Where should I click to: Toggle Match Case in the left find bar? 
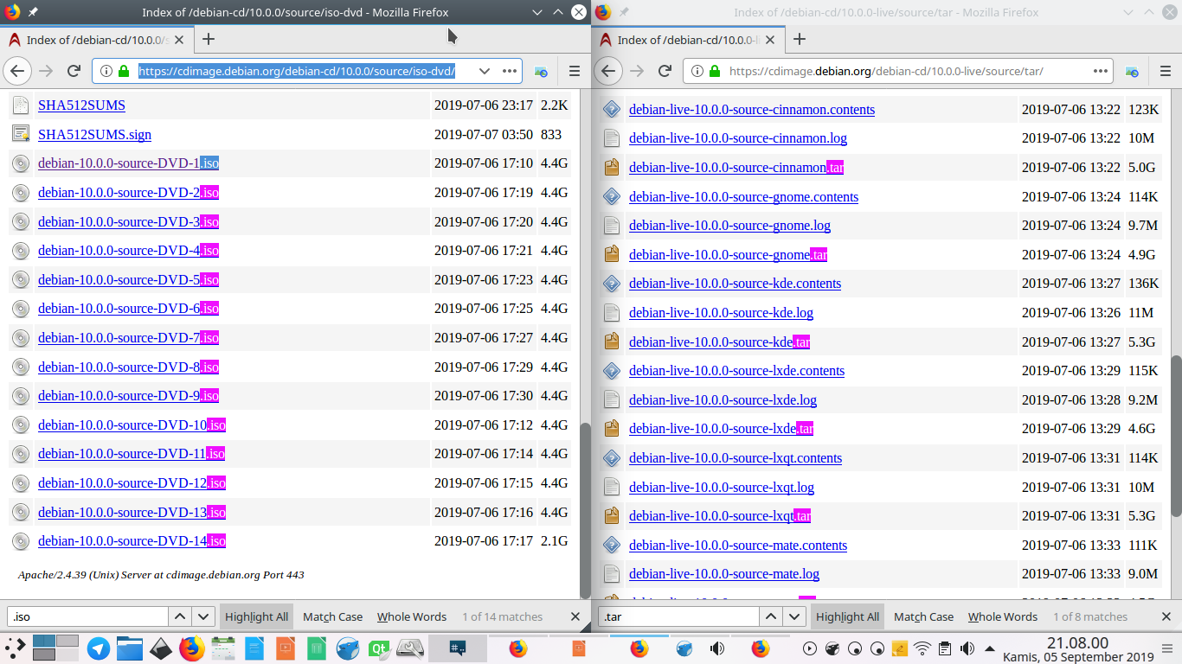(x=333, y=616)
